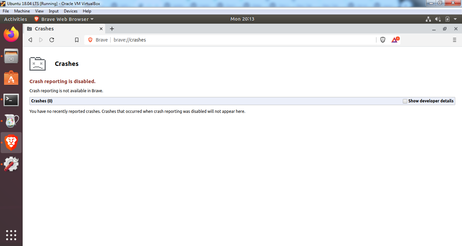Expand the system menu arrow in top bar
Image resolution: width=462 pixels, height=246 pixels.
click(455, 19)
